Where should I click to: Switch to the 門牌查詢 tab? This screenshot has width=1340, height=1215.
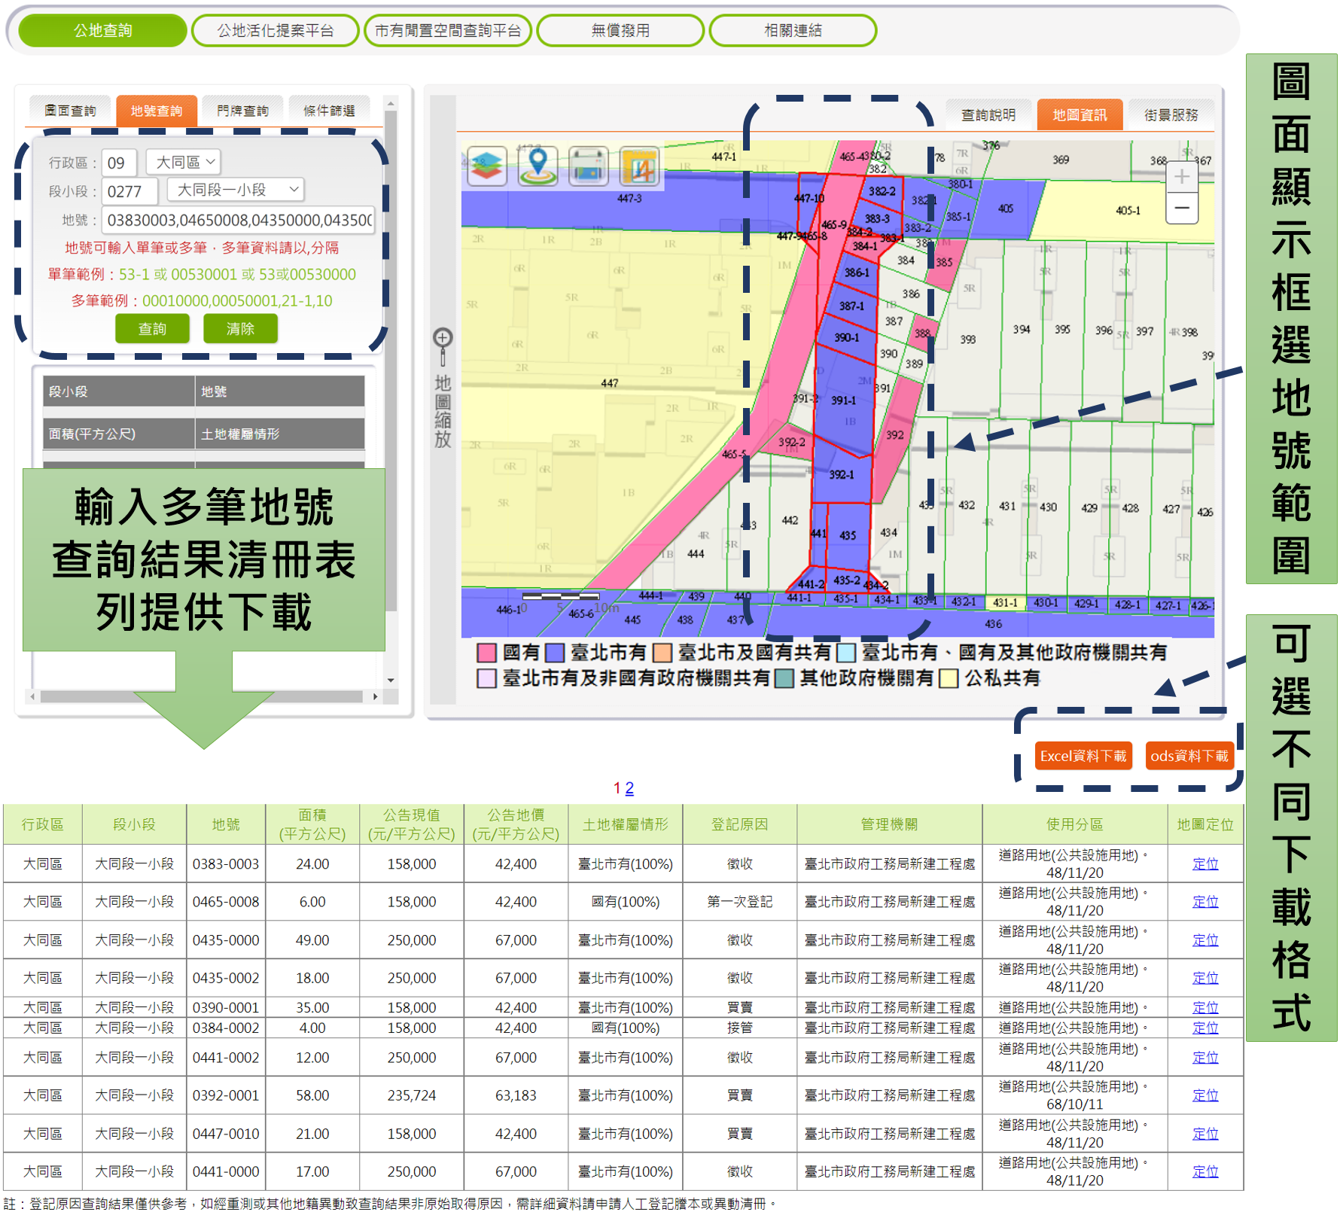tap(242, 111)
